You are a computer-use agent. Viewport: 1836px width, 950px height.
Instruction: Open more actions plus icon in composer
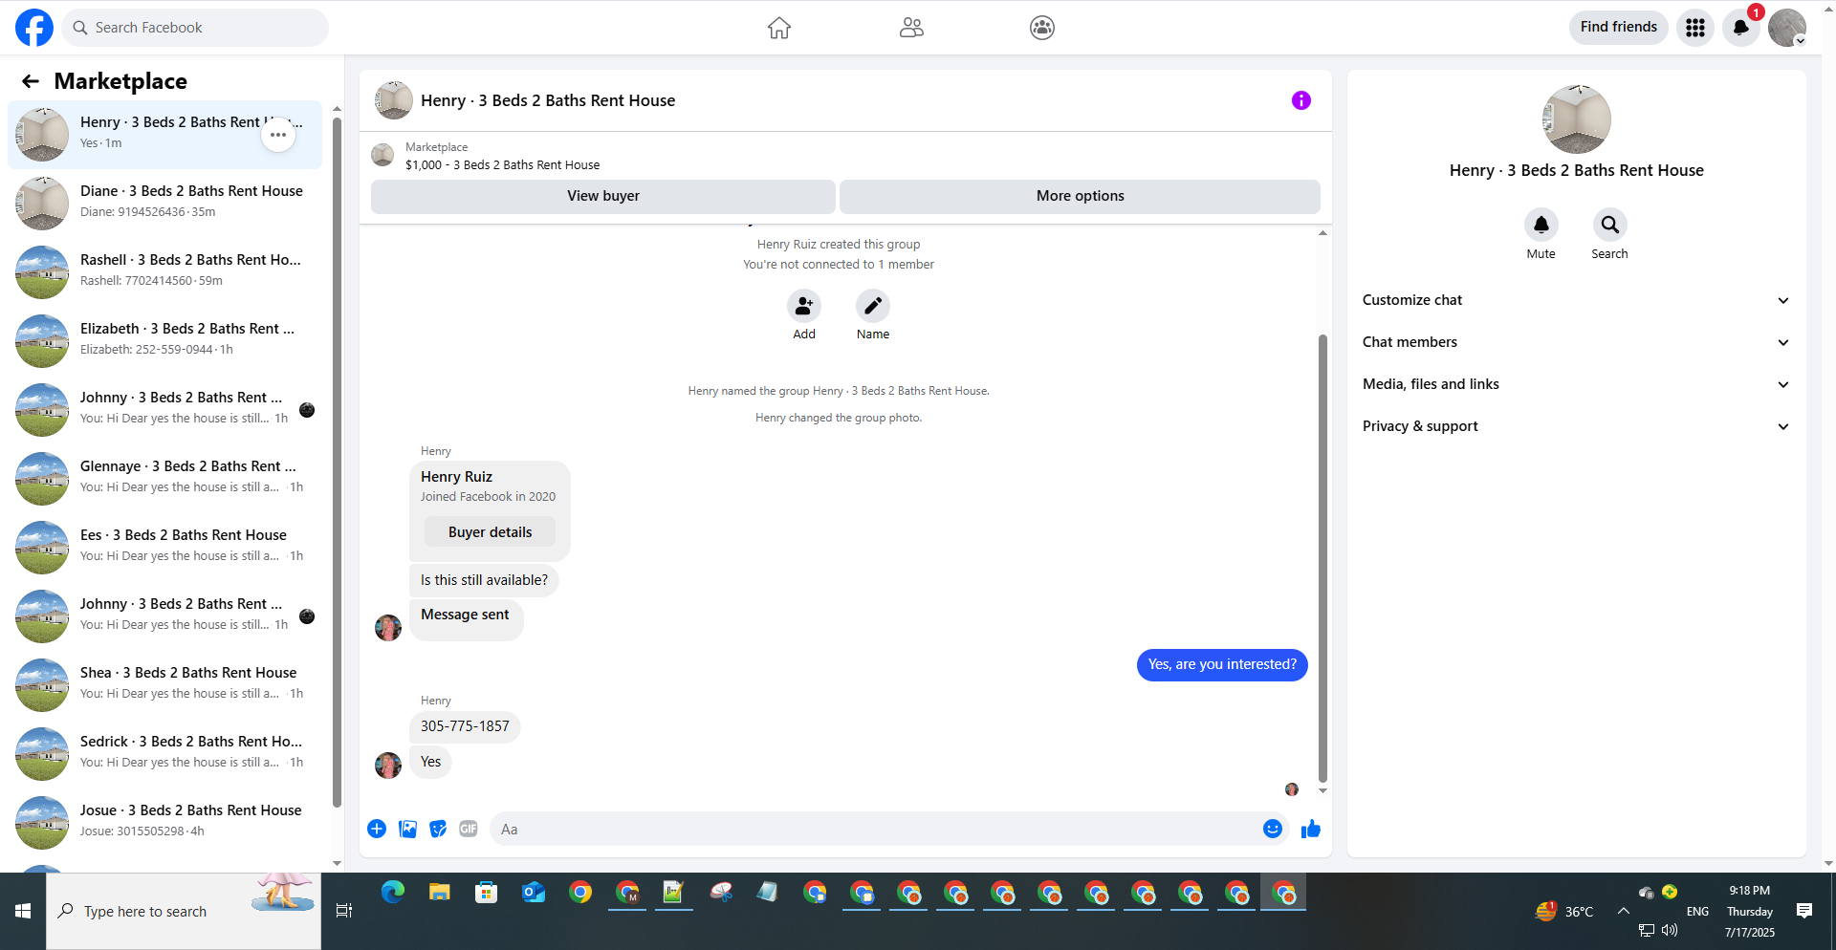377,829
